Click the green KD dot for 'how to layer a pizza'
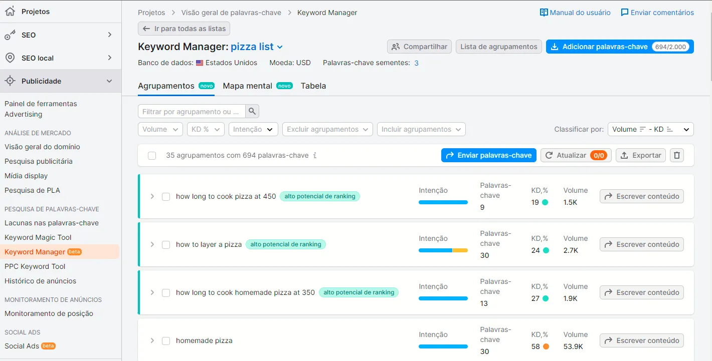The height and width of the screenshot is (361, 712). coord(546,250)
